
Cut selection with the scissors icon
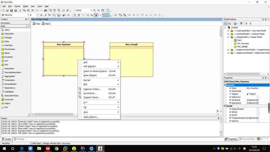tap(20, 10)
